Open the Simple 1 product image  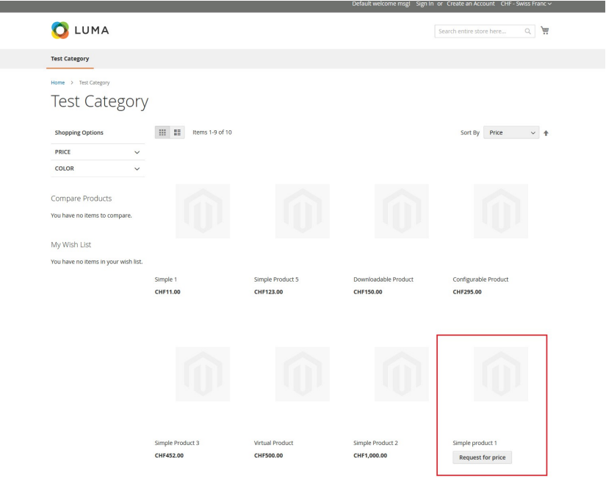pyautogui.click(x=202, y=211)
